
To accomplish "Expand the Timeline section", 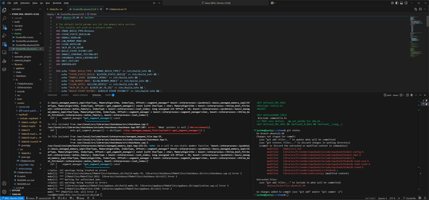I will [x=26, y=194].
